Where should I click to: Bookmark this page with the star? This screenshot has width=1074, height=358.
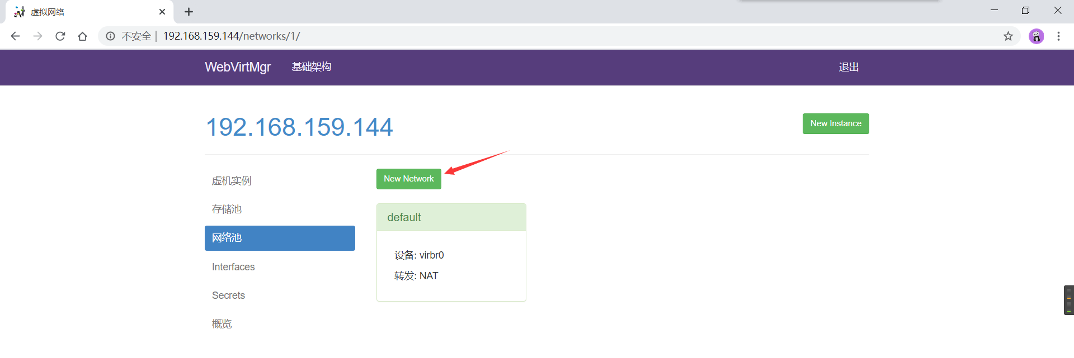click(x=1008, y=36)
